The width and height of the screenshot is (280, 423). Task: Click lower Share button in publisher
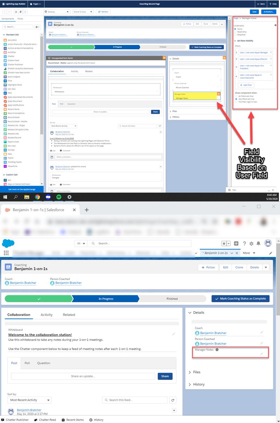pyautogui.click(x=165, y=376)
